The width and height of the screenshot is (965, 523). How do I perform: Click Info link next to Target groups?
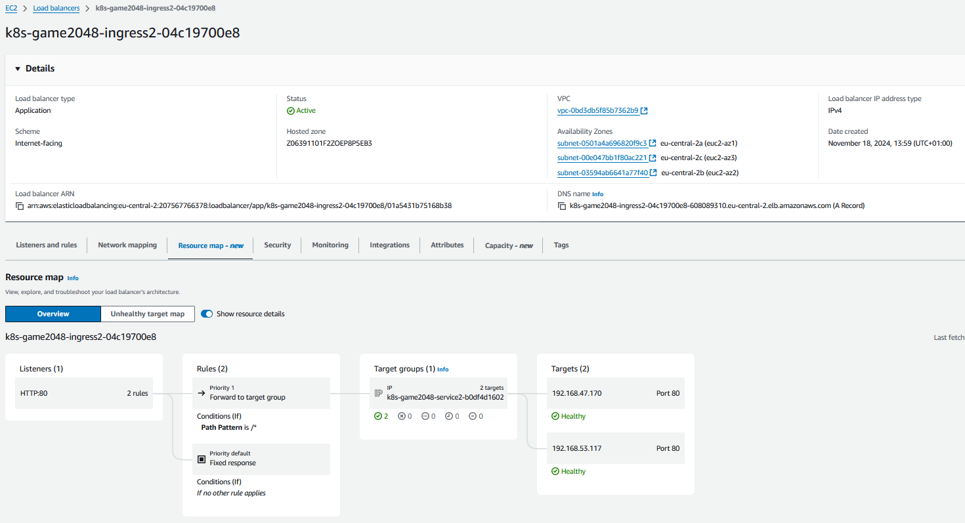(x=443, y=369)
